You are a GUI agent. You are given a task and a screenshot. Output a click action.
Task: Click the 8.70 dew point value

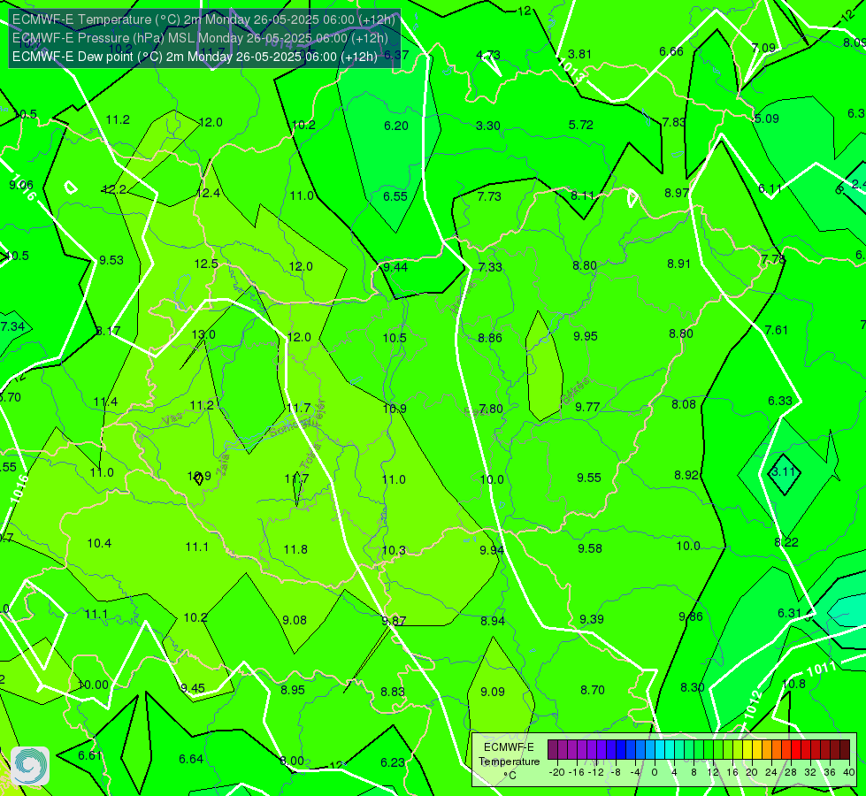point(593,690)
